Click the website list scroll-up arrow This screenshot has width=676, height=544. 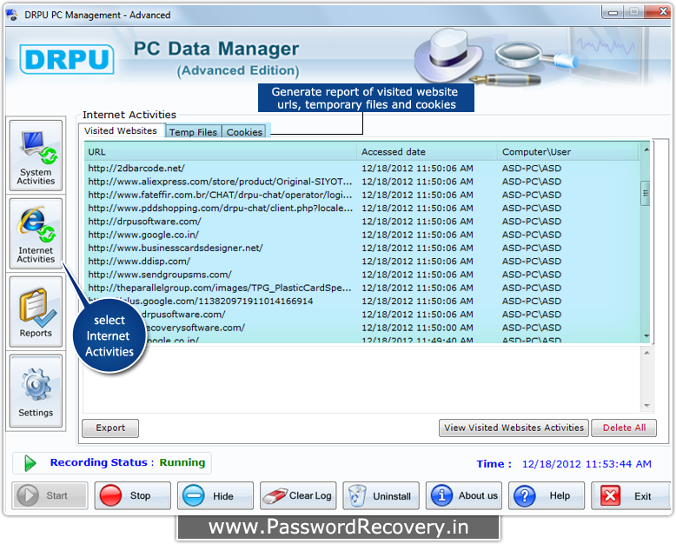646,149
